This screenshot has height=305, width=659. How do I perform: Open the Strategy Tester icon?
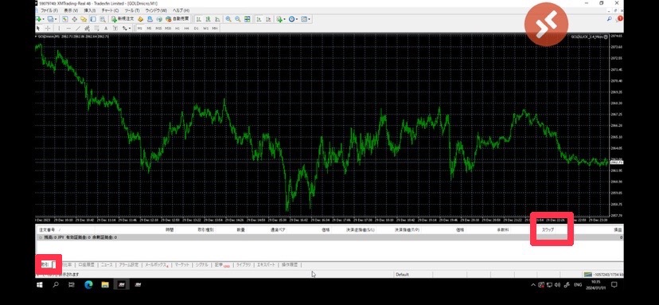(102, 19)
